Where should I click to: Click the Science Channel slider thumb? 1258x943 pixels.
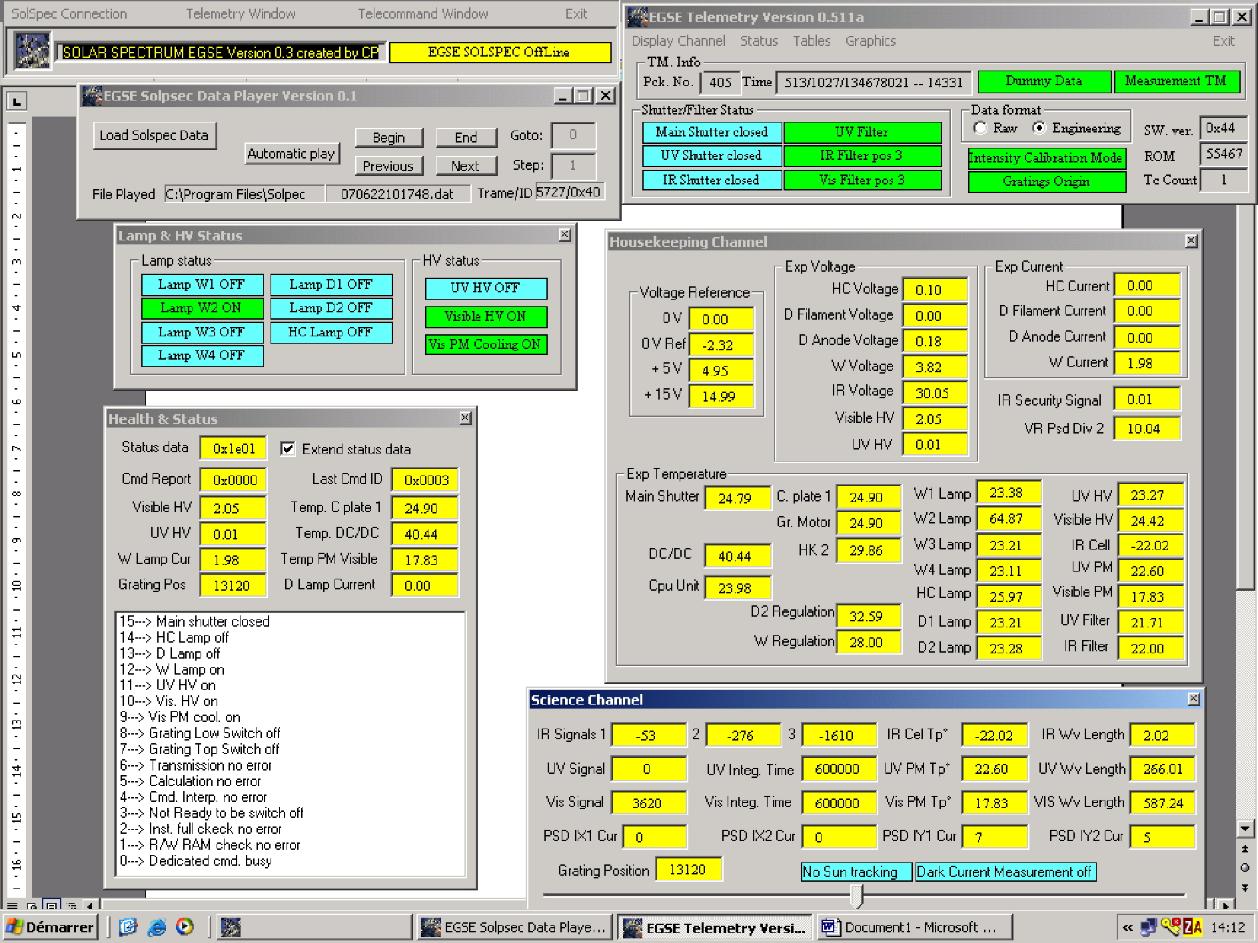[858, 895]
